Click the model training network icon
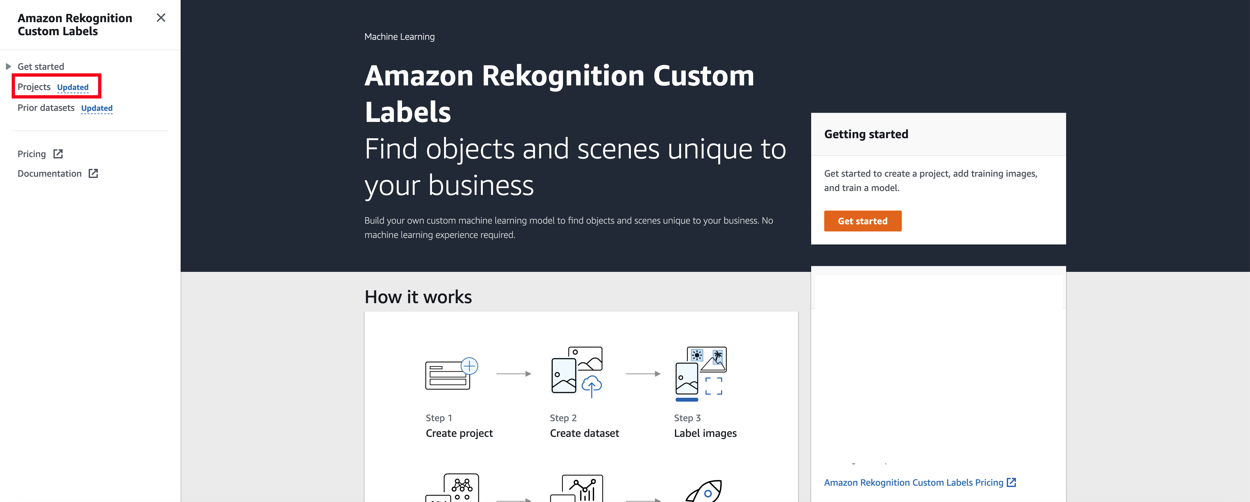This screenshot has width=1250, height=502. point(452,487)
